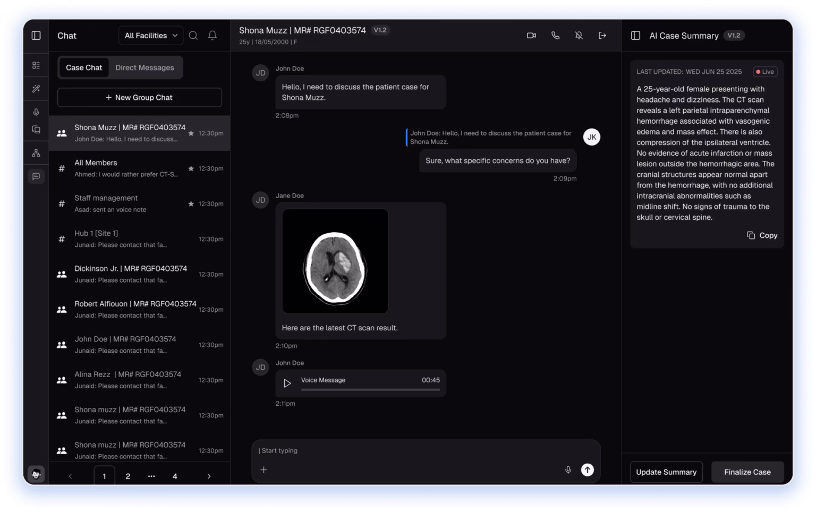Click the voice message progress bar
816x512 pixels.
point(370,390)
